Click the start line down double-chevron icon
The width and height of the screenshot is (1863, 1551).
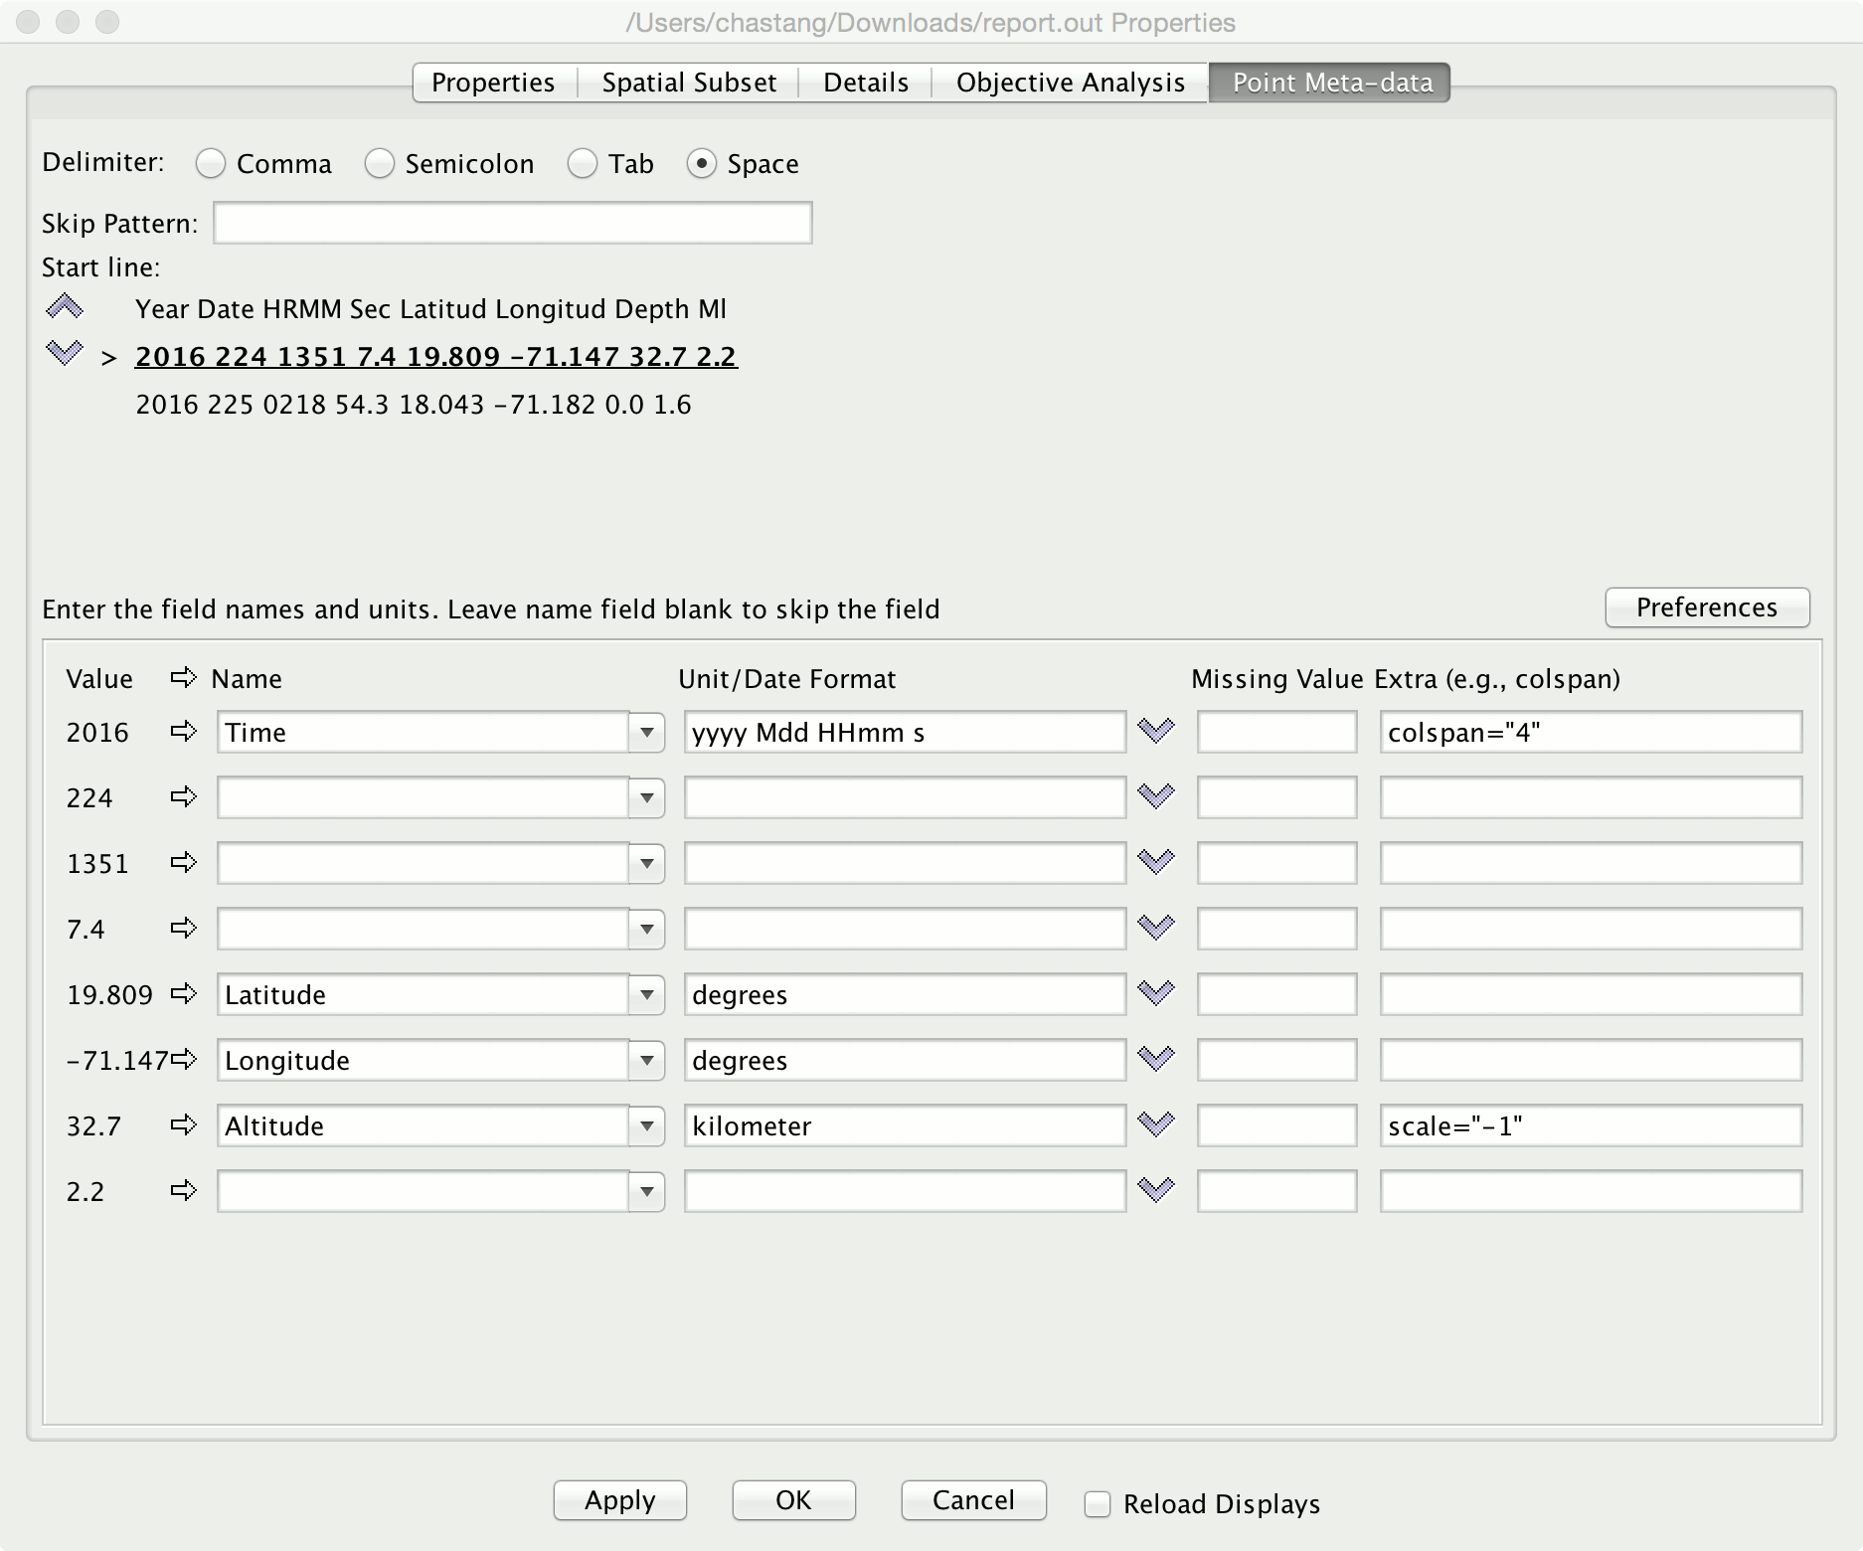(x=65, y=353)
